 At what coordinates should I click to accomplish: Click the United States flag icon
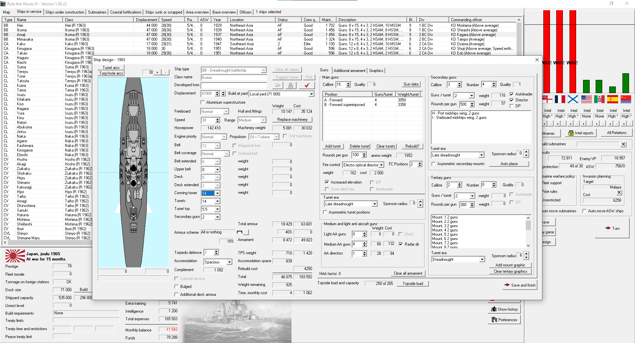586,99
